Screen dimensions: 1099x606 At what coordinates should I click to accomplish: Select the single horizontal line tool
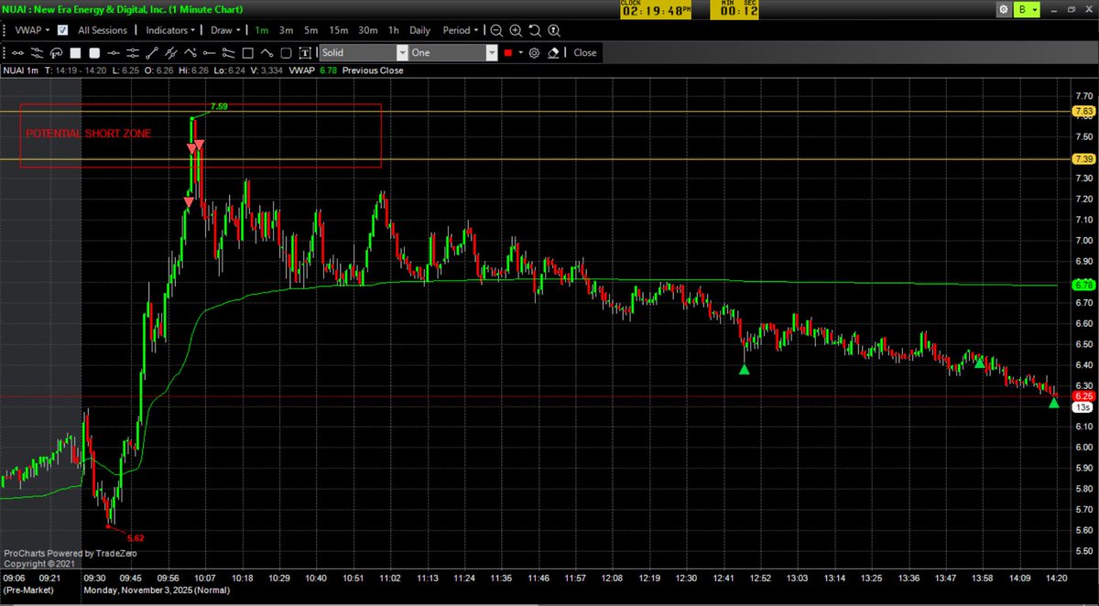pyautogui.click(x=114, y=53)
